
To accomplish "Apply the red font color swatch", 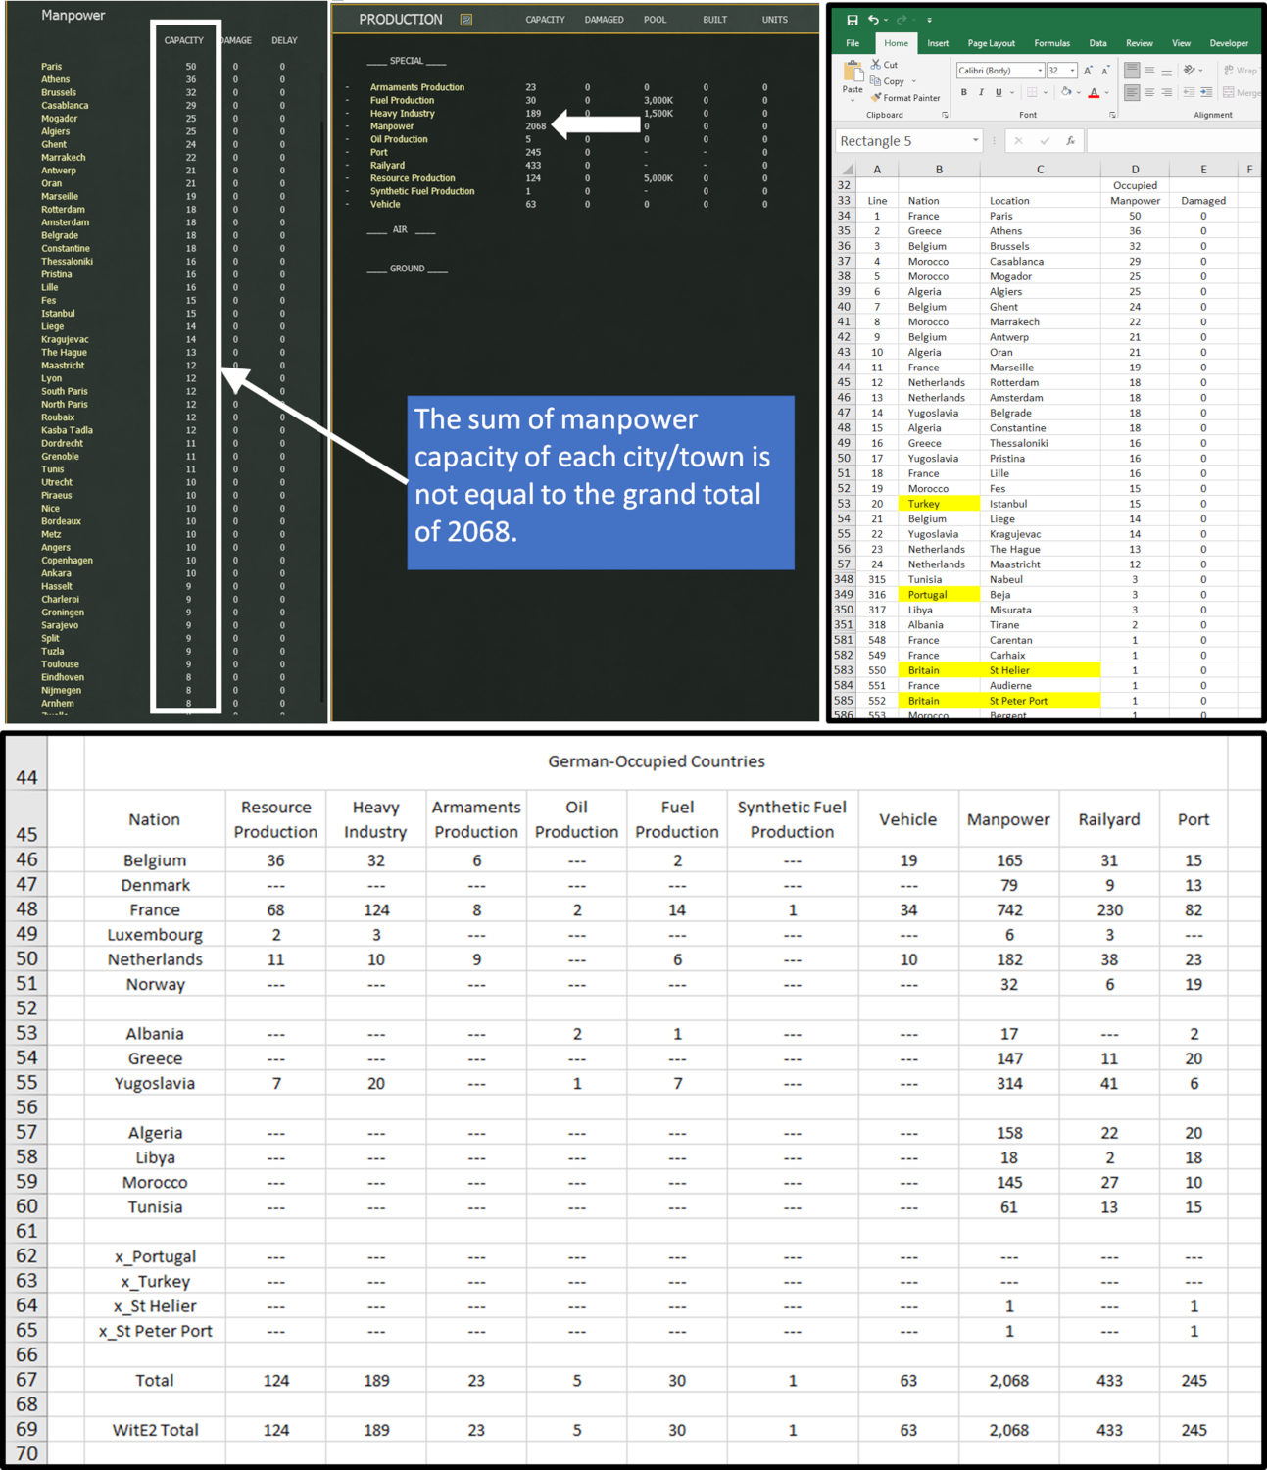I will (x=1094, y=93).
